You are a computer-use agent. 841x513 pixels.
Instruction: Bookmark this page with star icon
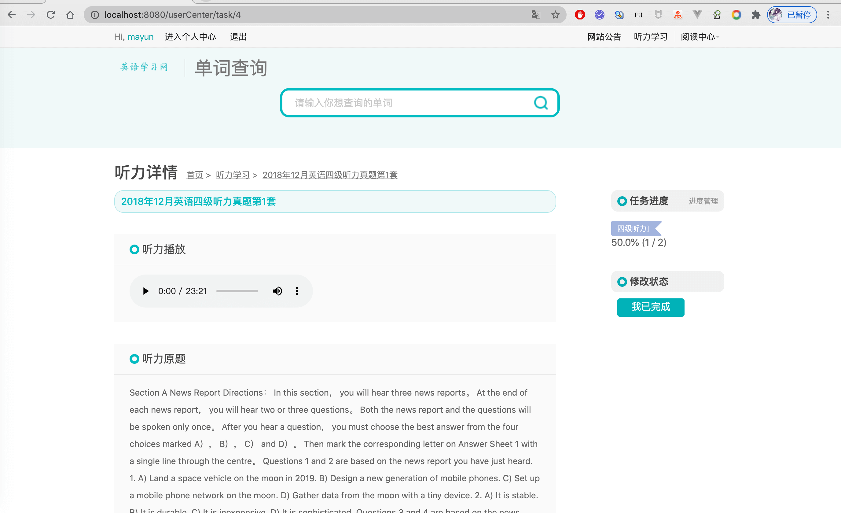pos(555,15)
